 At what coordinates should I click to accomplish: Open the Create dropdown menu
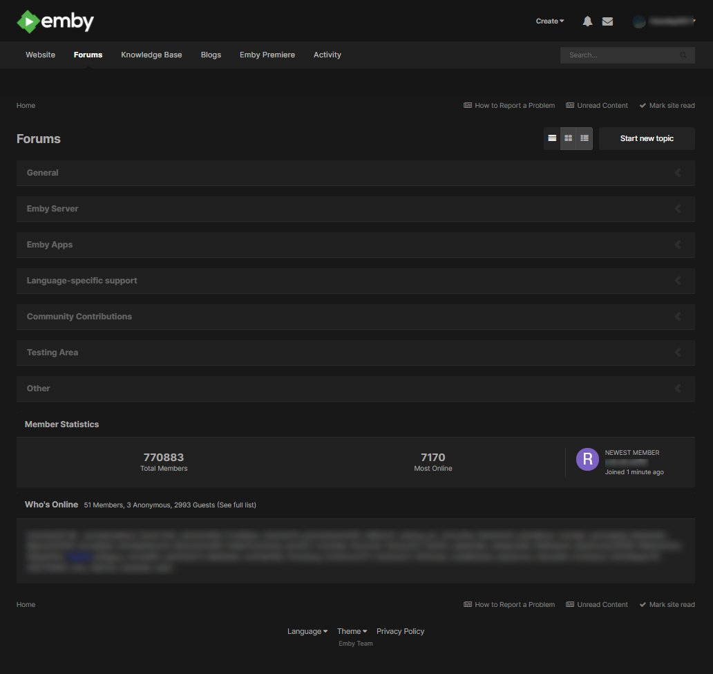tap(549, 21)
